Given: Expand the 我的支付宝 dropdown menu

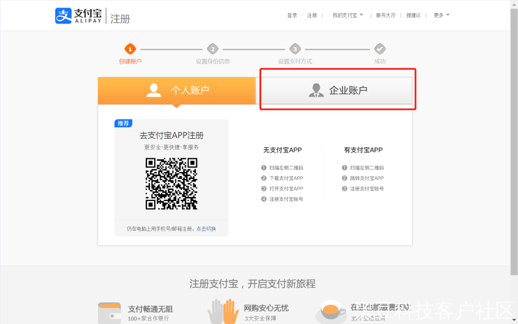Looking at the screenshot, I should pos(347,15).
